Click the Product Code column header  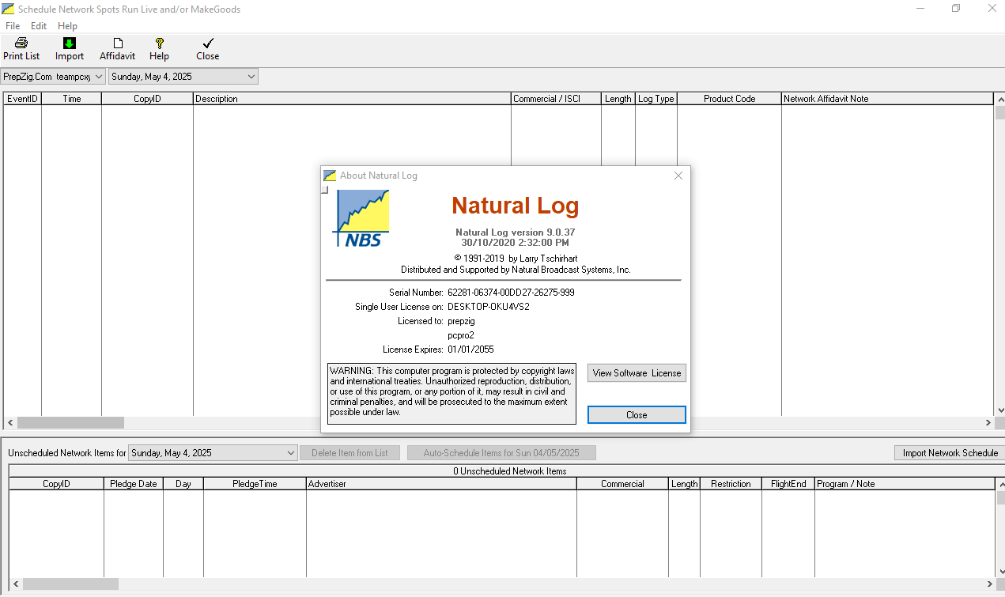(x=729, y=99)
